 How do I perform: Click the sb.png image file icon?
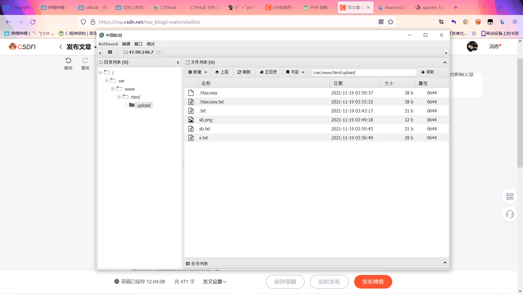pyautogui.click(x=191, y=120)
